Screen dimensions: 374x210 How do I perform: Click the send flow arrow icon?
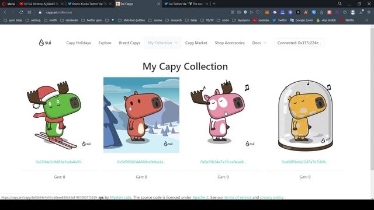[251, 12]
